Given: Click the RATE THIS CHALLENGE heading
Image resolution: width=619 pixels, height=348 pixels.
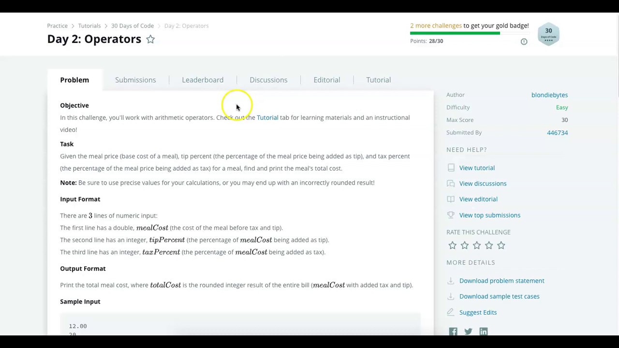Looking at the screenshot, I should point(478,232).
